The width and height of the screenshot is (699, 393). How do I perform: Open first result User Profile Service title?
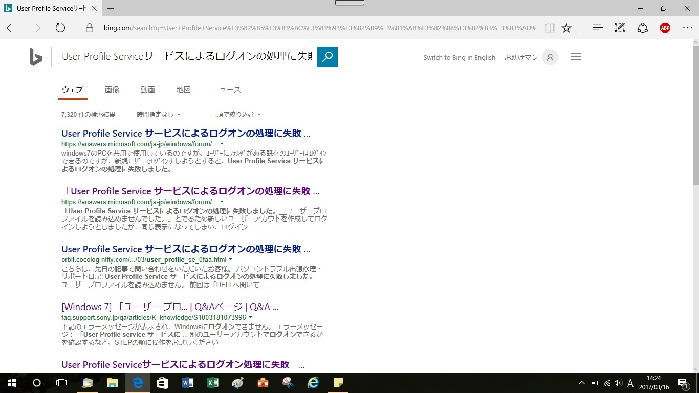tap(186, 134)
